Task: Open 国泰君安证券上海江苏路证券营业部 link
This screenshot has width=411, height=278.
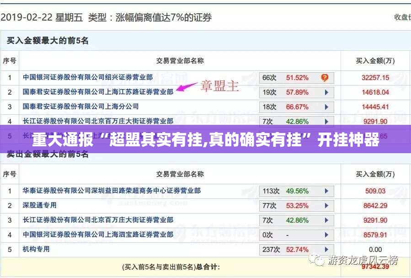Action: tap(95, 92)
